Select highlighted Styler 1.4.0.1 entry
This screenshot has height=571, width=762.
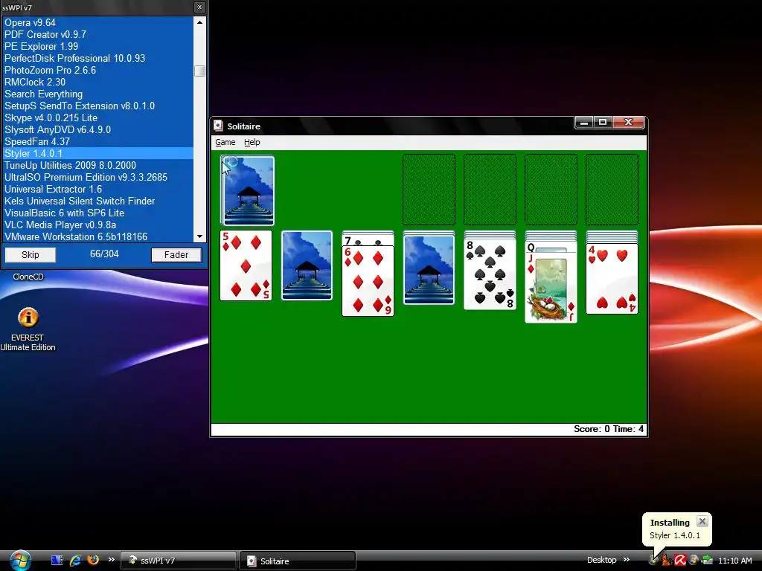tap(98, 153)
